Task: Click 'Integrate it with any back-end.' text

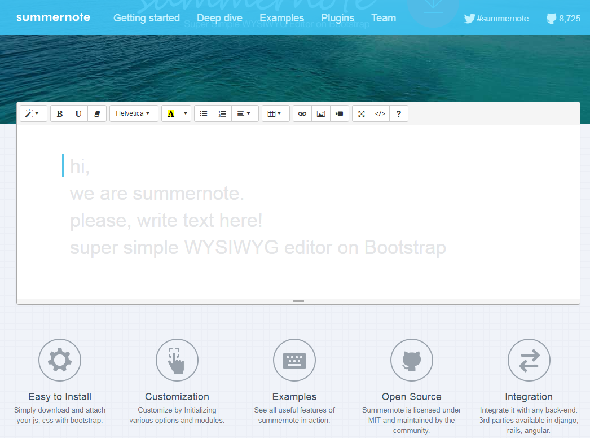Action: point(529,410)
